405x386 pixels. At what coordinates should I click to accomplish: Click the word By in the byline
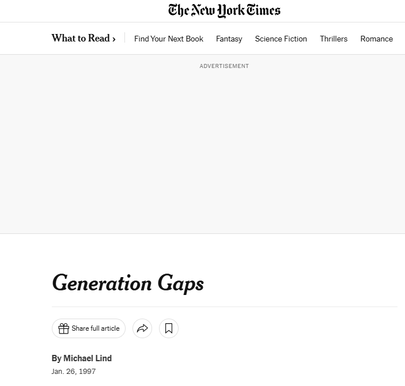click(x=56, y=358)
